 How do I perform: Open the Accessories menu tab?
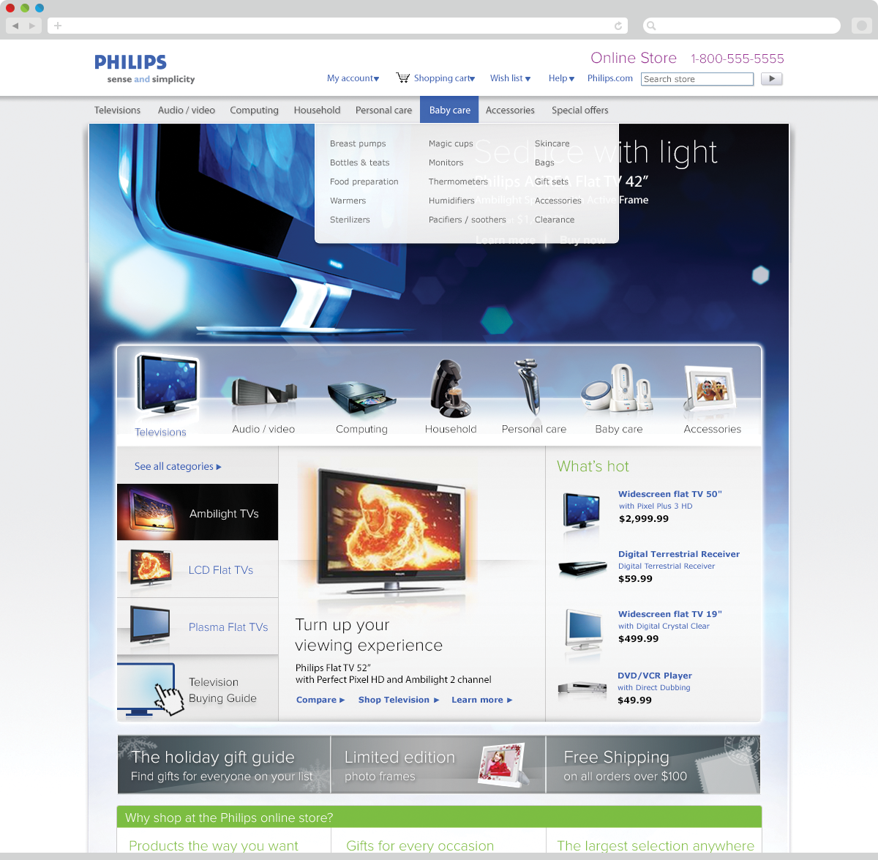pos(510,110)
